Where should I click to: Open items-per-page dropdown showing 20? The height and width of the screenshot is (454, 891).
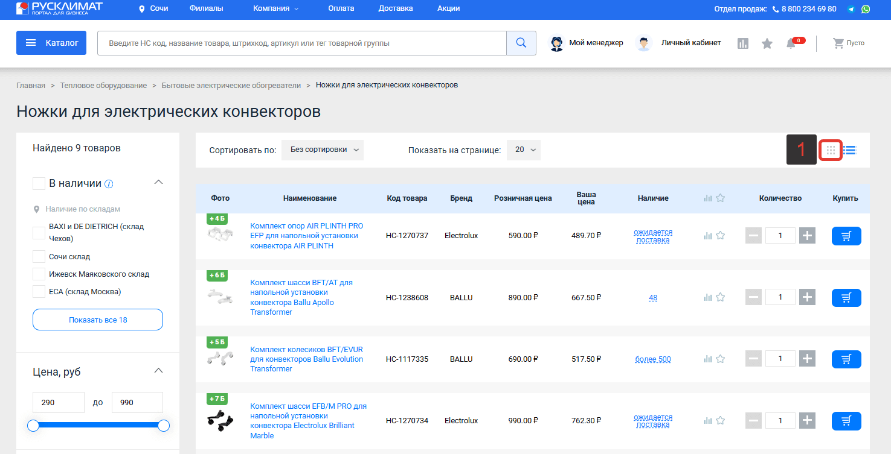point(524,150)
